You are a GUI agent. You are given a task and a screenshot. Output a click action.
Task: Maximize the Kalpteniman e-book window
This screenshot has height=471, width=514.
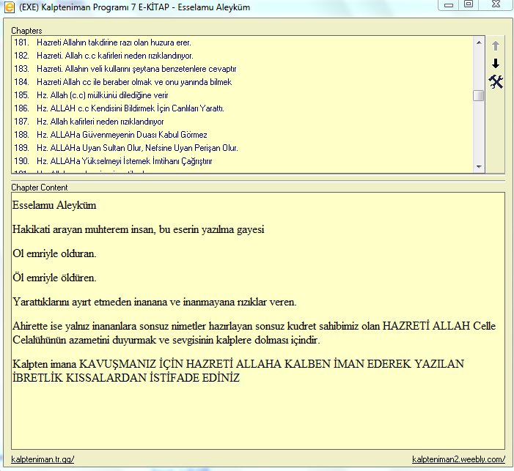469,4
